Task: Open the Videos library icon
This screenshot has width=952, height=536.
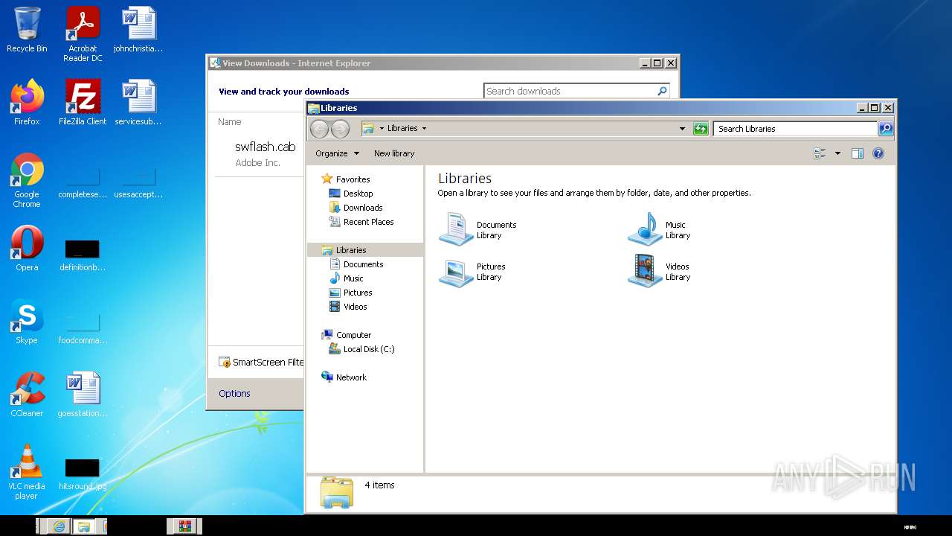Action: (660, 271)
